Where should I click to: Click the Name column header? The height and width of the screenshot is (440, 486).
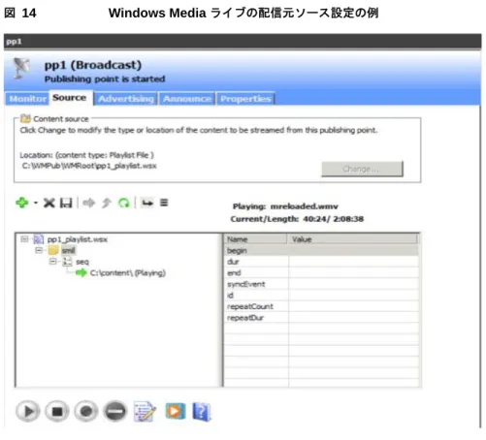coord(255,239)
